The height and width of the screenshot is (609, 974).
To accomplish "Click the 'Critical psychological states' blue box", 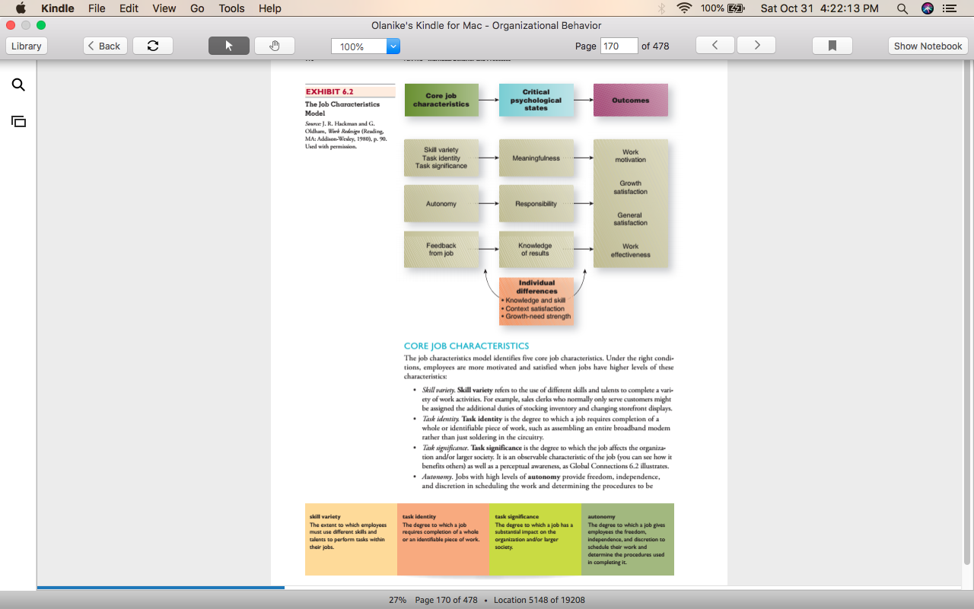I will (536, 100).
